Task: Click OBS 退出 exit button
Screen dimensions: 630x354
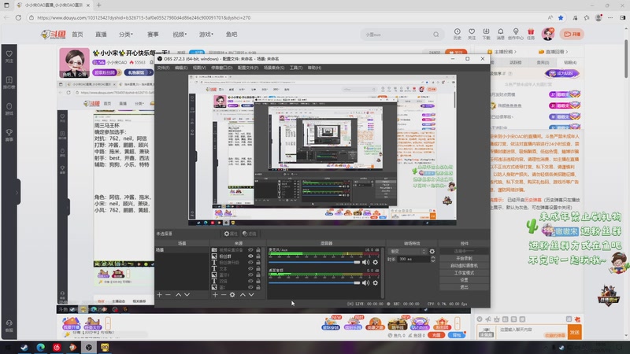Action: click(464, 287)
